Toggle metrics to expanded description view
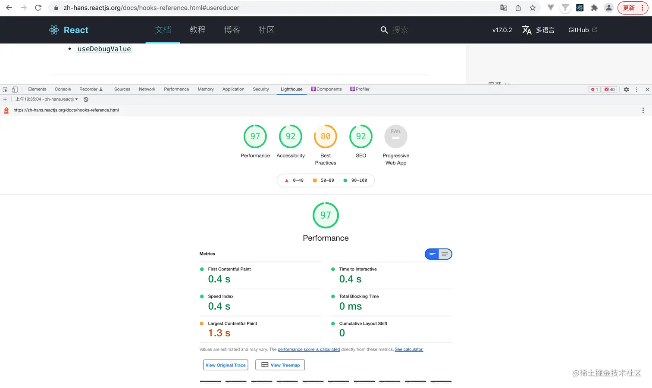Viewport: 652px width, 388px height. [445, 254]
